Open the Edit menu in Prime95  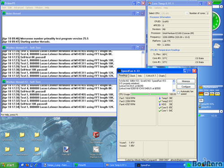coord(10,8)
